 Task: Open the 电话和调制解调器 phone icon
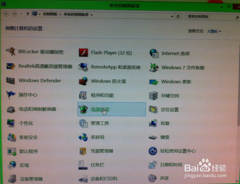click(11, 109)
